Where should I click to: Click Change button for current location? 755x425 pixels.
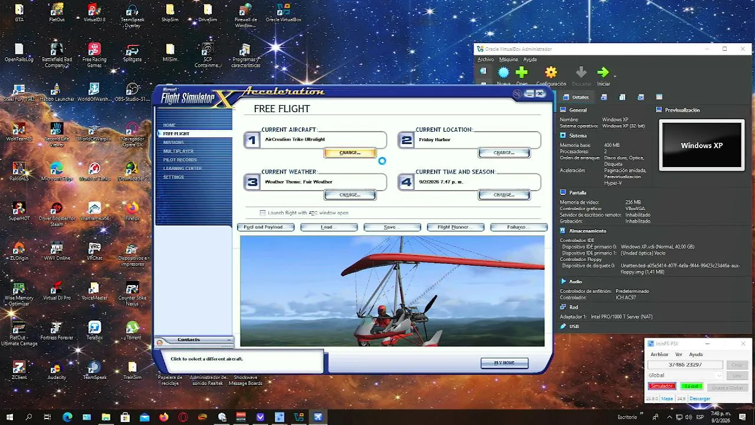coord(504,153)
